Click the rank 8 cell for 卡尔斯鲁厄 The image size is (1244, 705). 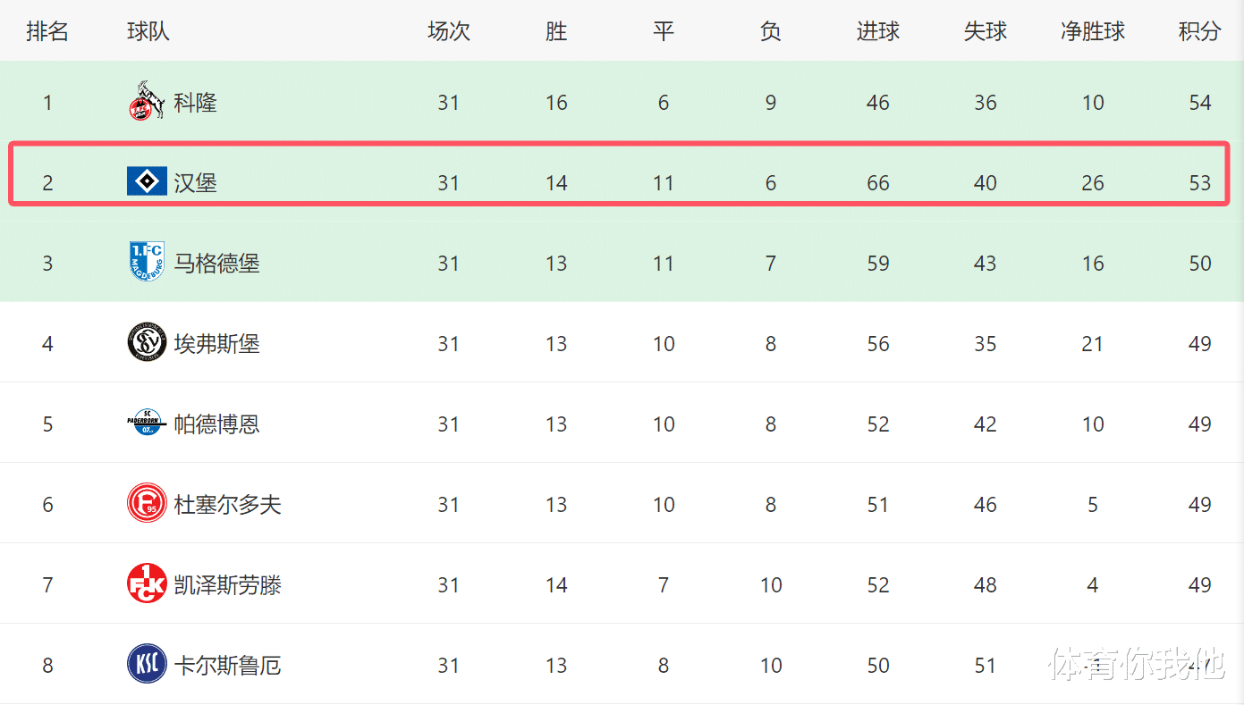(x=47, y=666)
